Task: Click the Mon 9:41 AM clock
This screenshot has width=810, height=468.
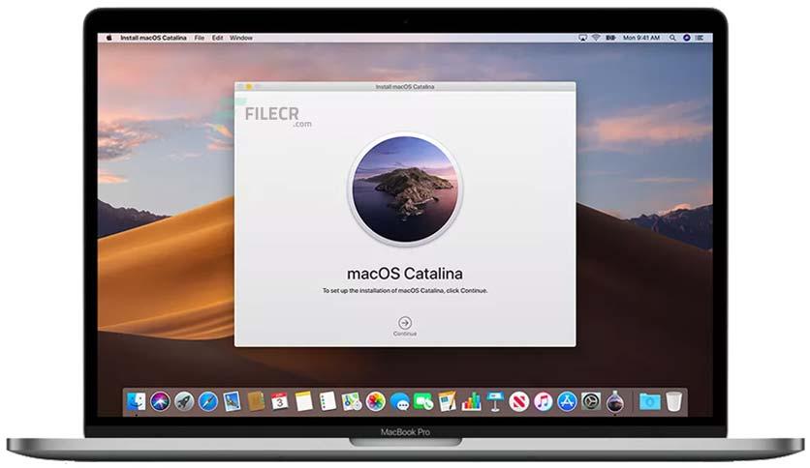Action: [641, 38]
